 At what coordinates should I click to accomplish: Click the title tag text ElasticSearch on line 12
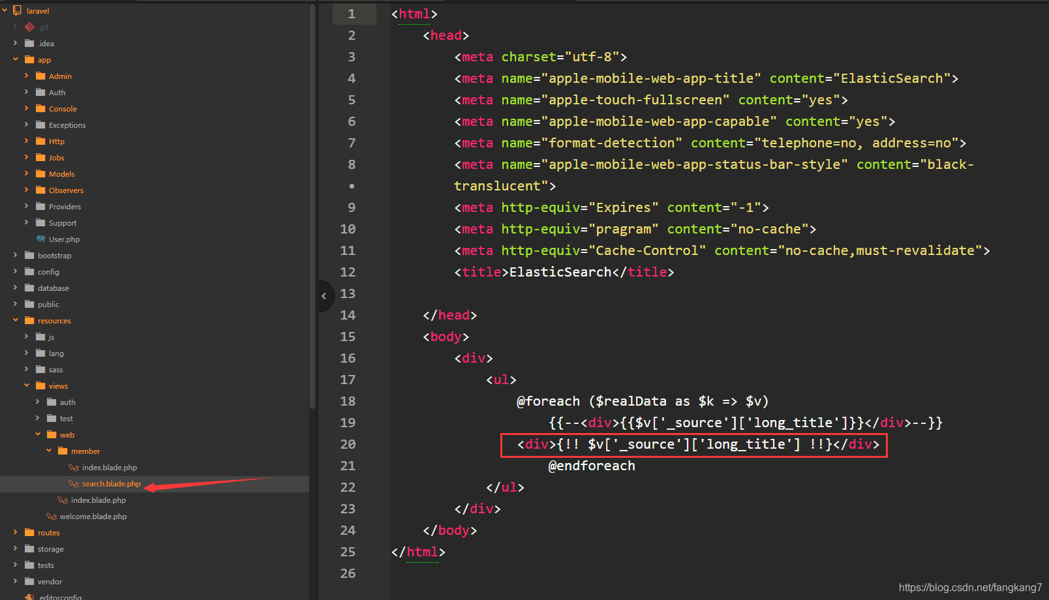[x=560, y=272]
